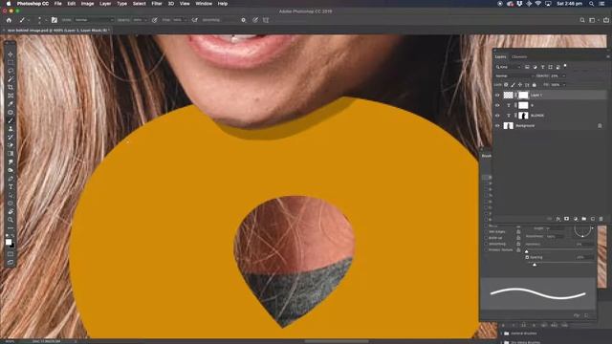Viewport: 612px width, 344px height.
Task: Select the Eraser tool
Action: point(11,145)
